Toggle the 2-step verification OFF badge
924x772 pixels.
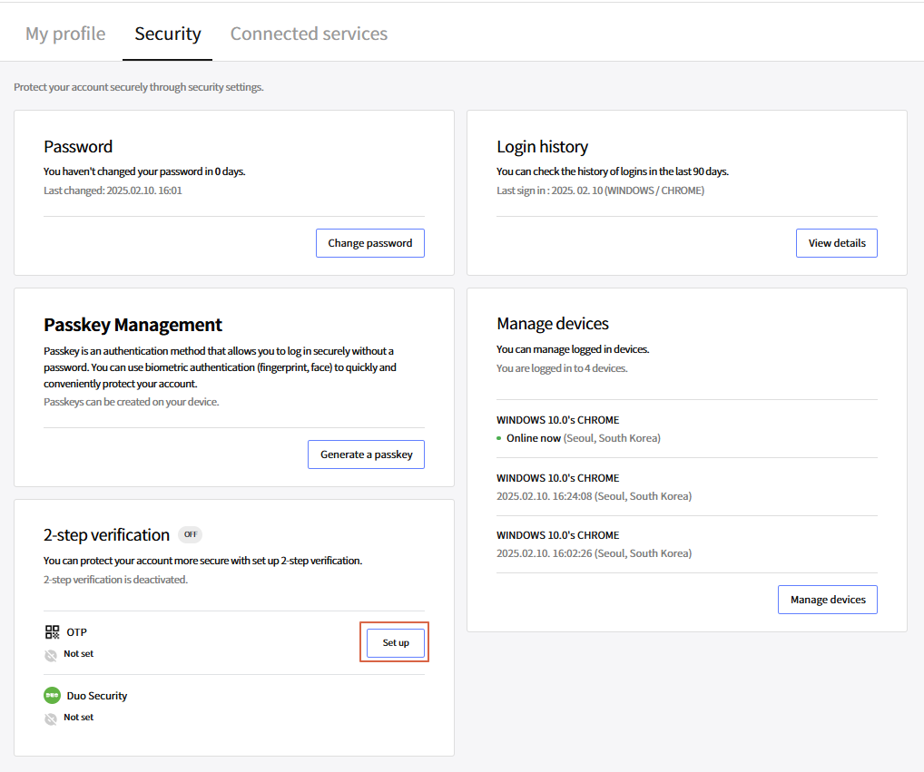[x=191, y=534]
